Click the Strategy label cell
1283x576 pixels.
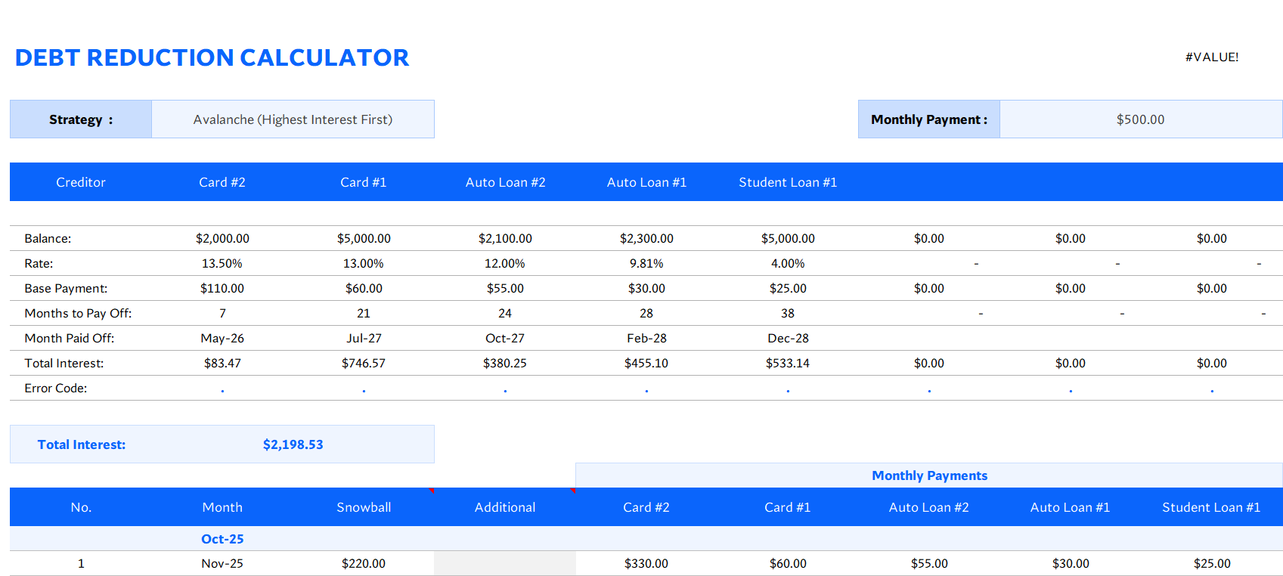click(x=81, y=119)
